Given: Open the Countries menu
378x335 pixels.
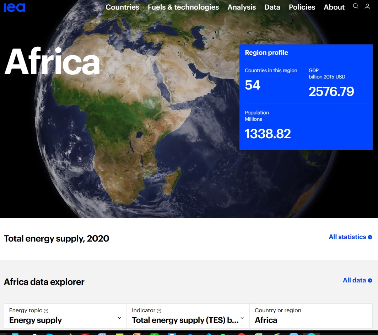Looking at the screenshot, I should [122, 7].
